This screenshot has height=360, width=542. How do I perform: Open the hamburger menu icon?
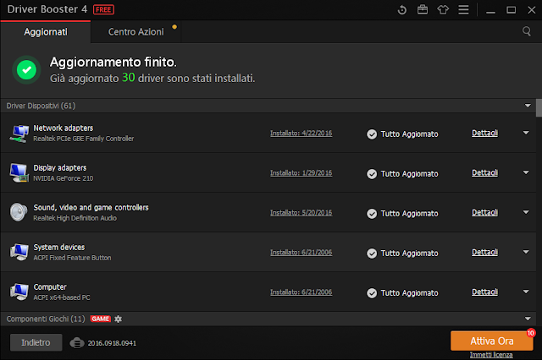[x=463, y=9]
